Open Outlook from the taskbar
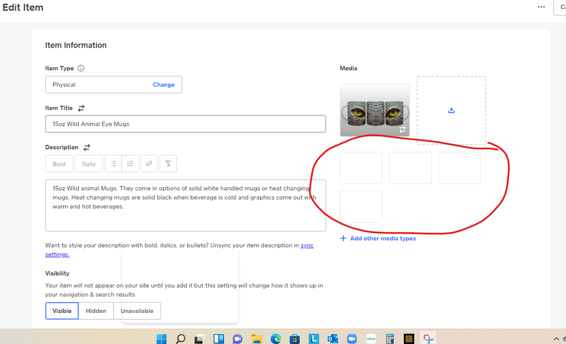 pyautogui.click(x=333, y=338)
